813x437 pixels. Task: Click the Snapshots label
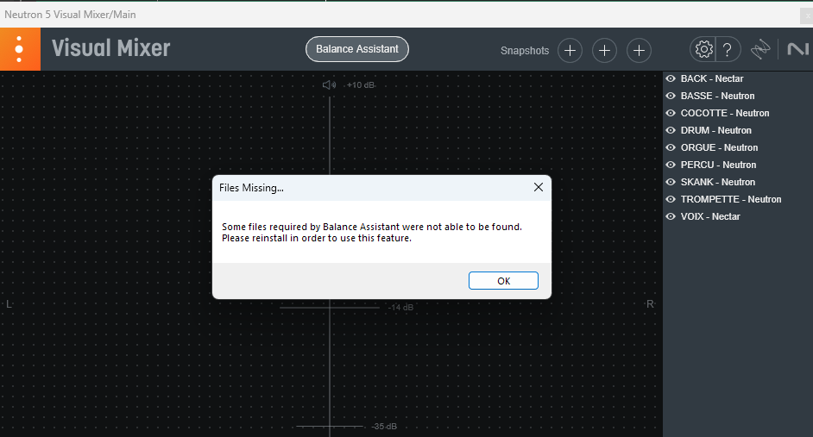pyautogui.click(x=524, y=51)
